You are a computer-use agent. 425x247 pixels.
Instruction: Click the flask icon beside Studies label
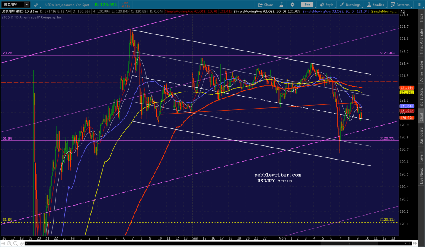click(369, 5)
